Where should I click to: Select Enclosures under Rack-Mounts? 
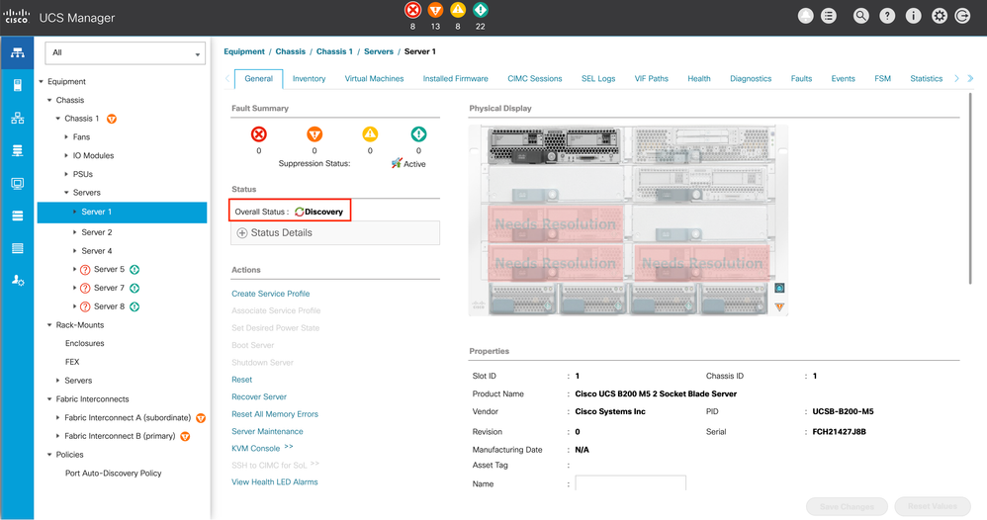(x=84, y=343)
